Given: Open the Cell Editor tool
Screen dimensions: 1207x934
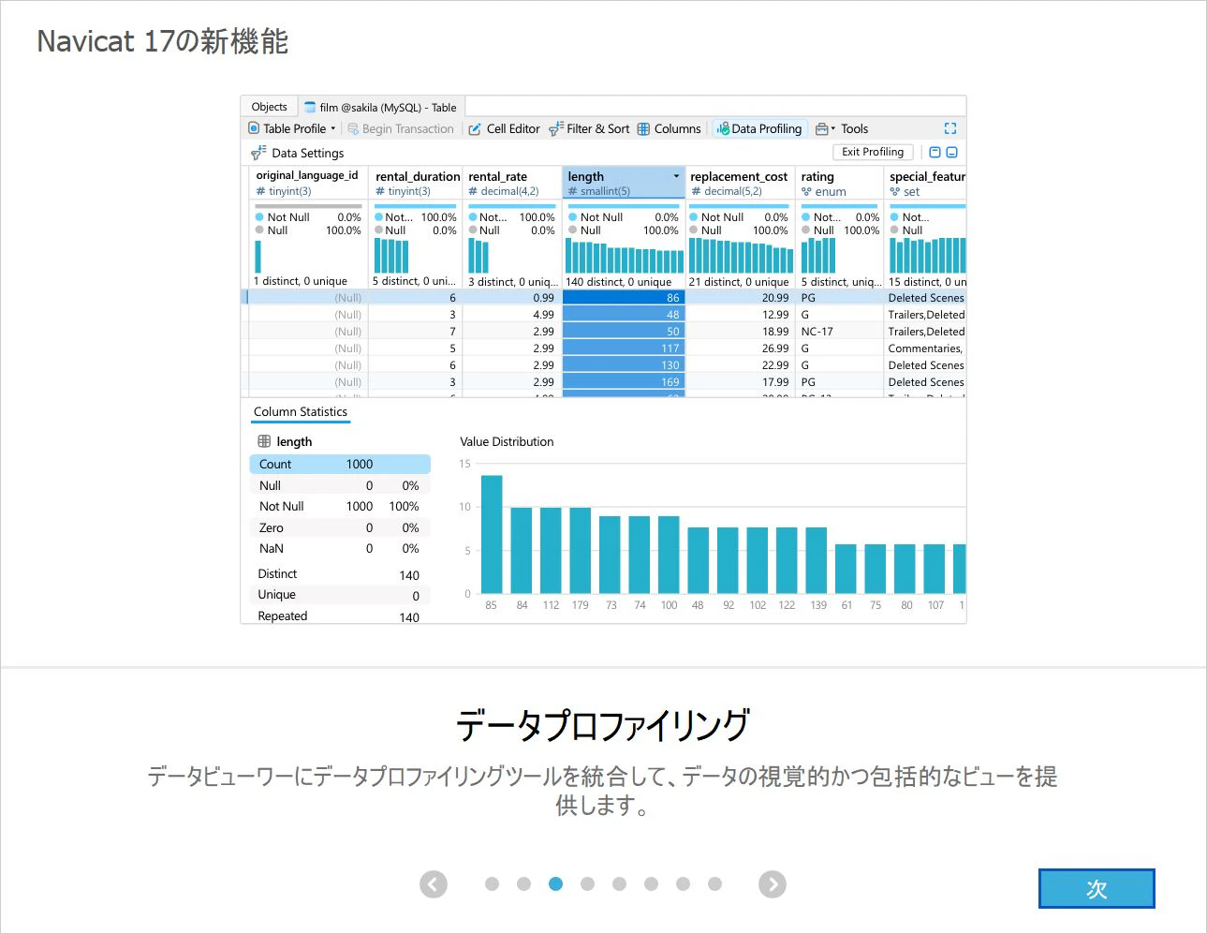Looking at the screenshot, I should pos(504,128).
